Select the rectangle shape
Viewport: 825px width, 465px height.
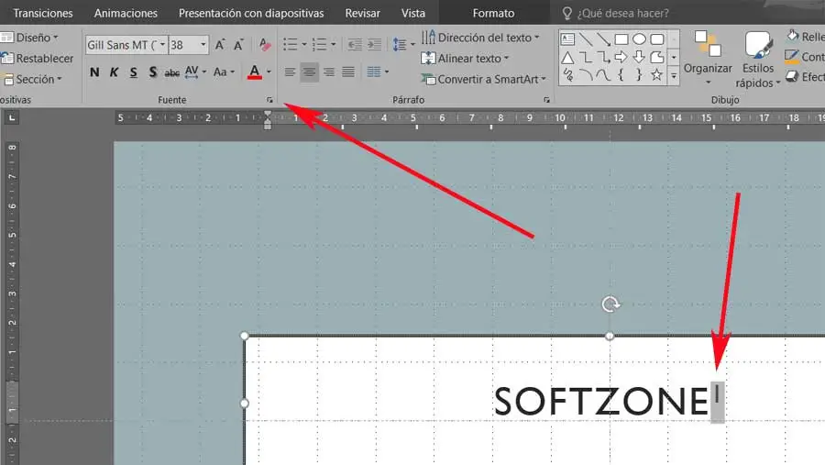coord(621,39)
